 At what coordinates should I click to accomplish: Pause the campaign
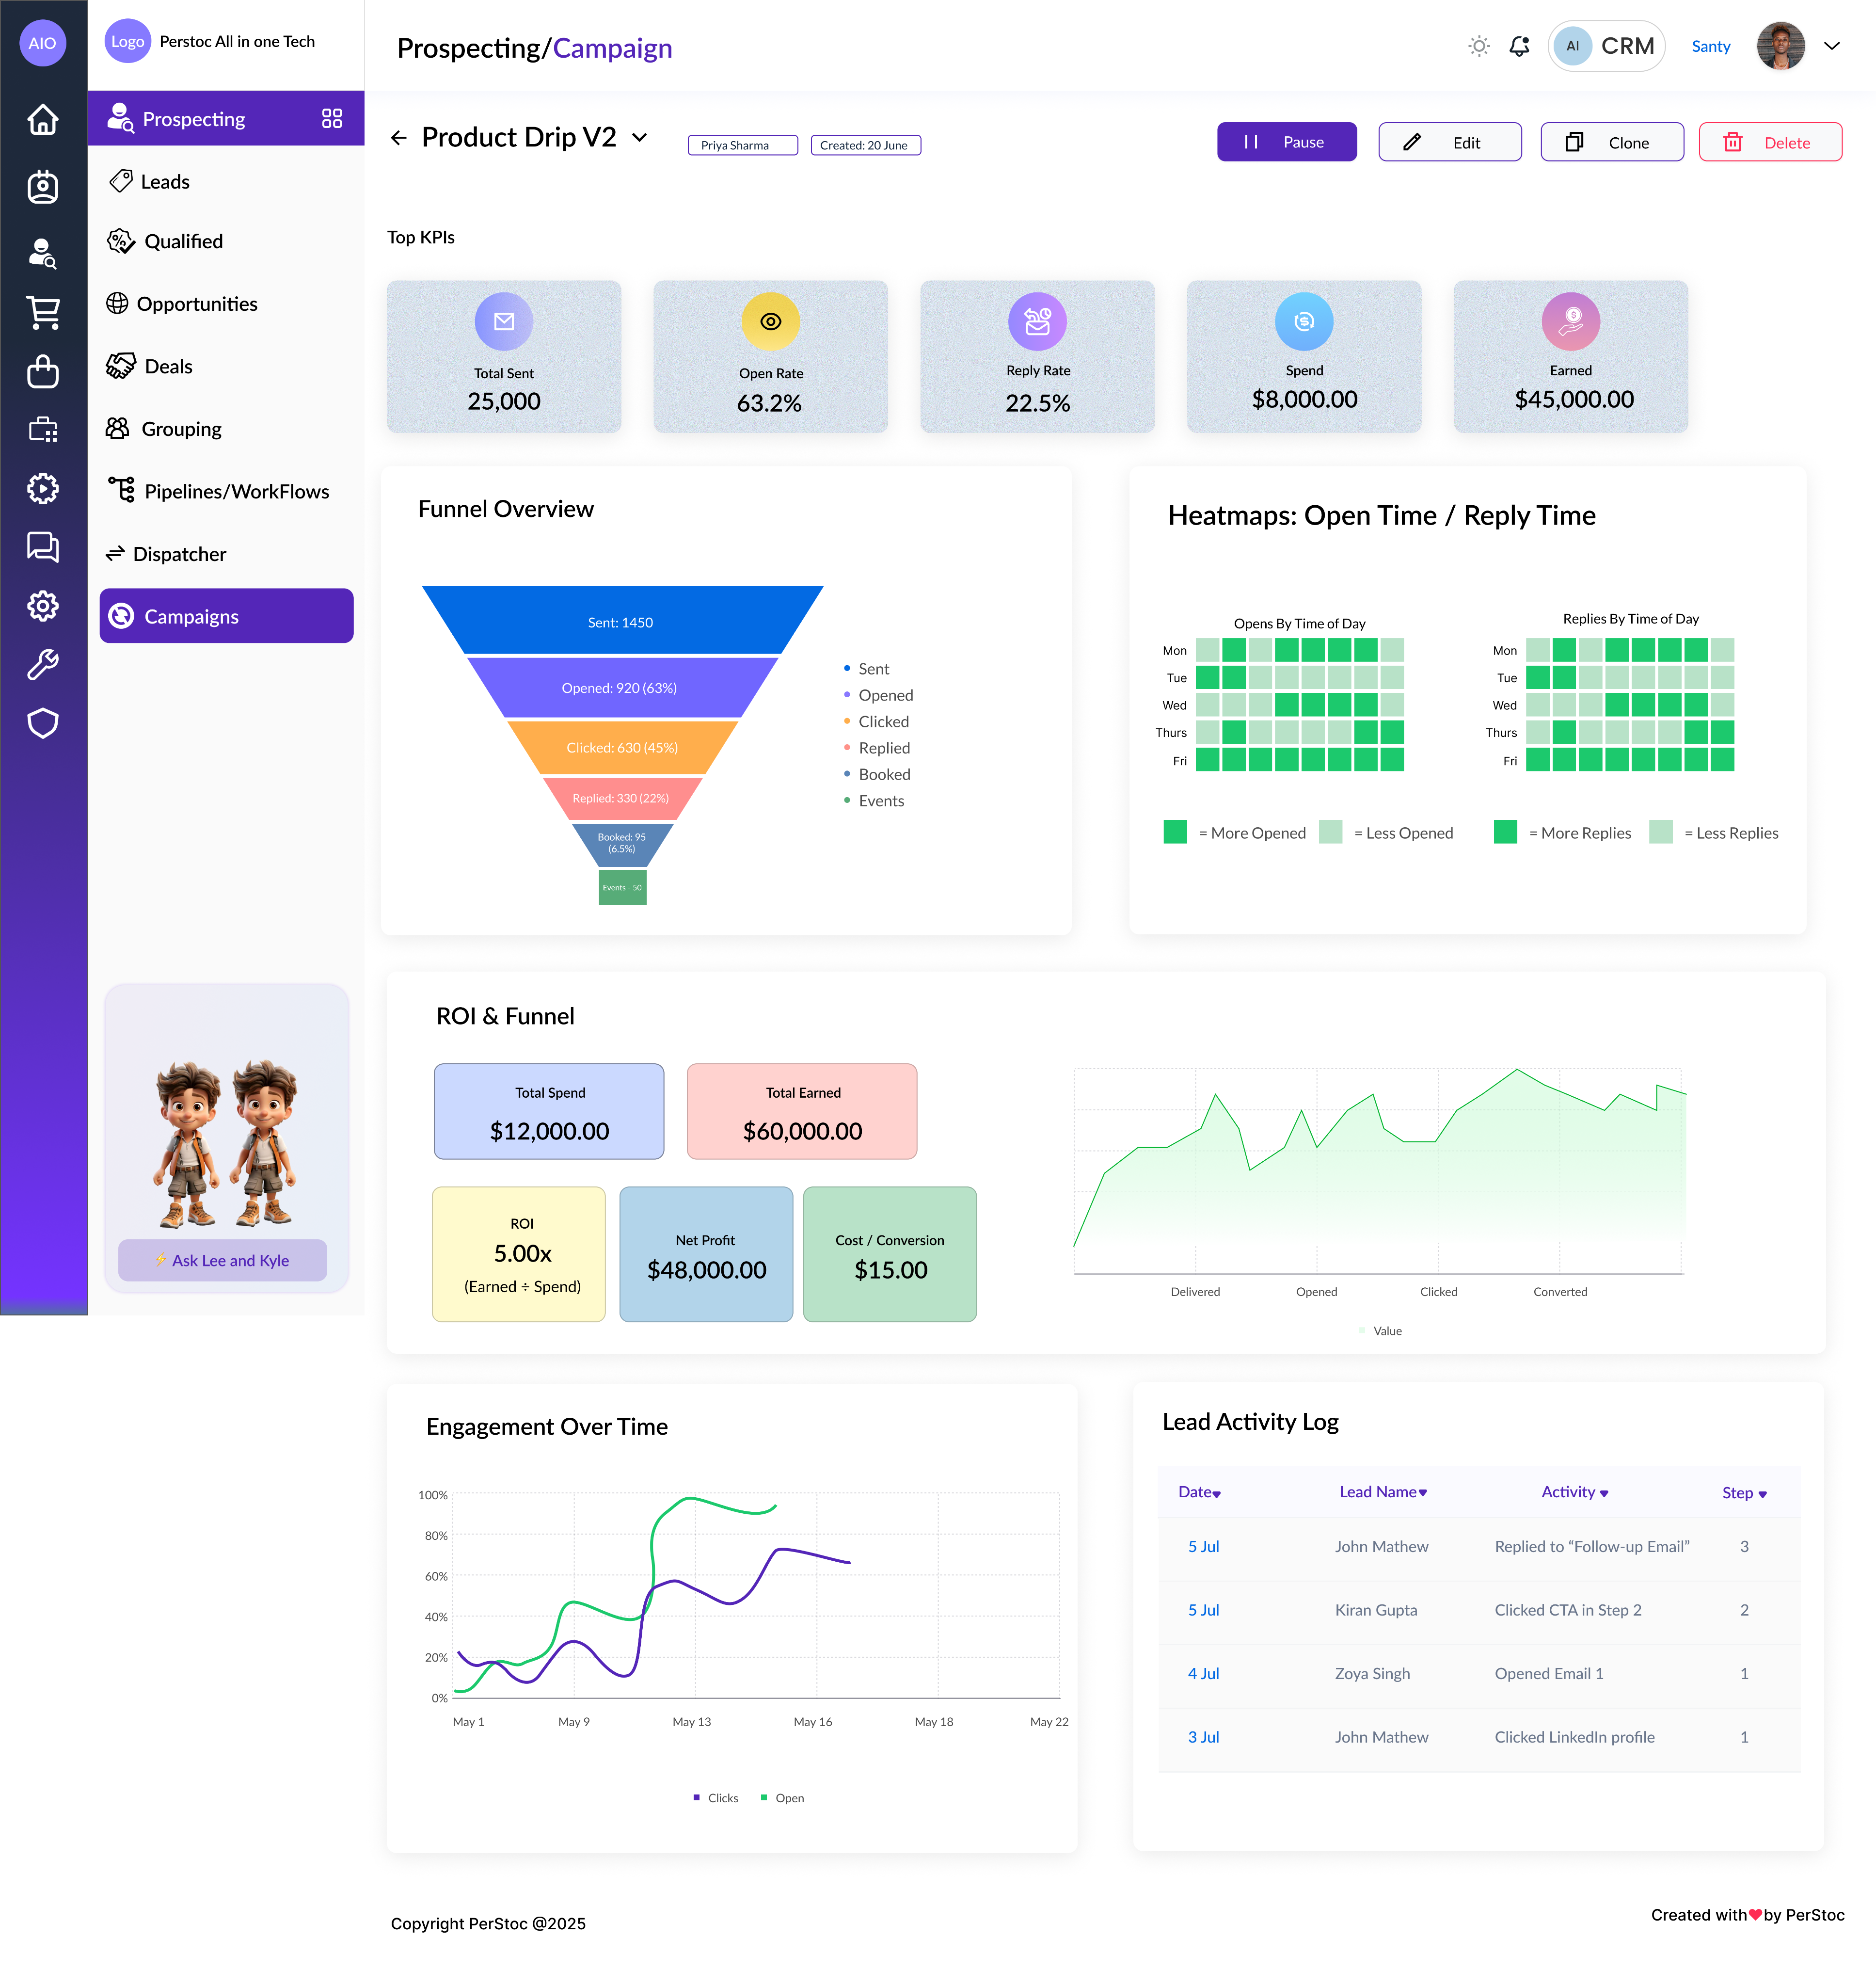pos(1286,142)
